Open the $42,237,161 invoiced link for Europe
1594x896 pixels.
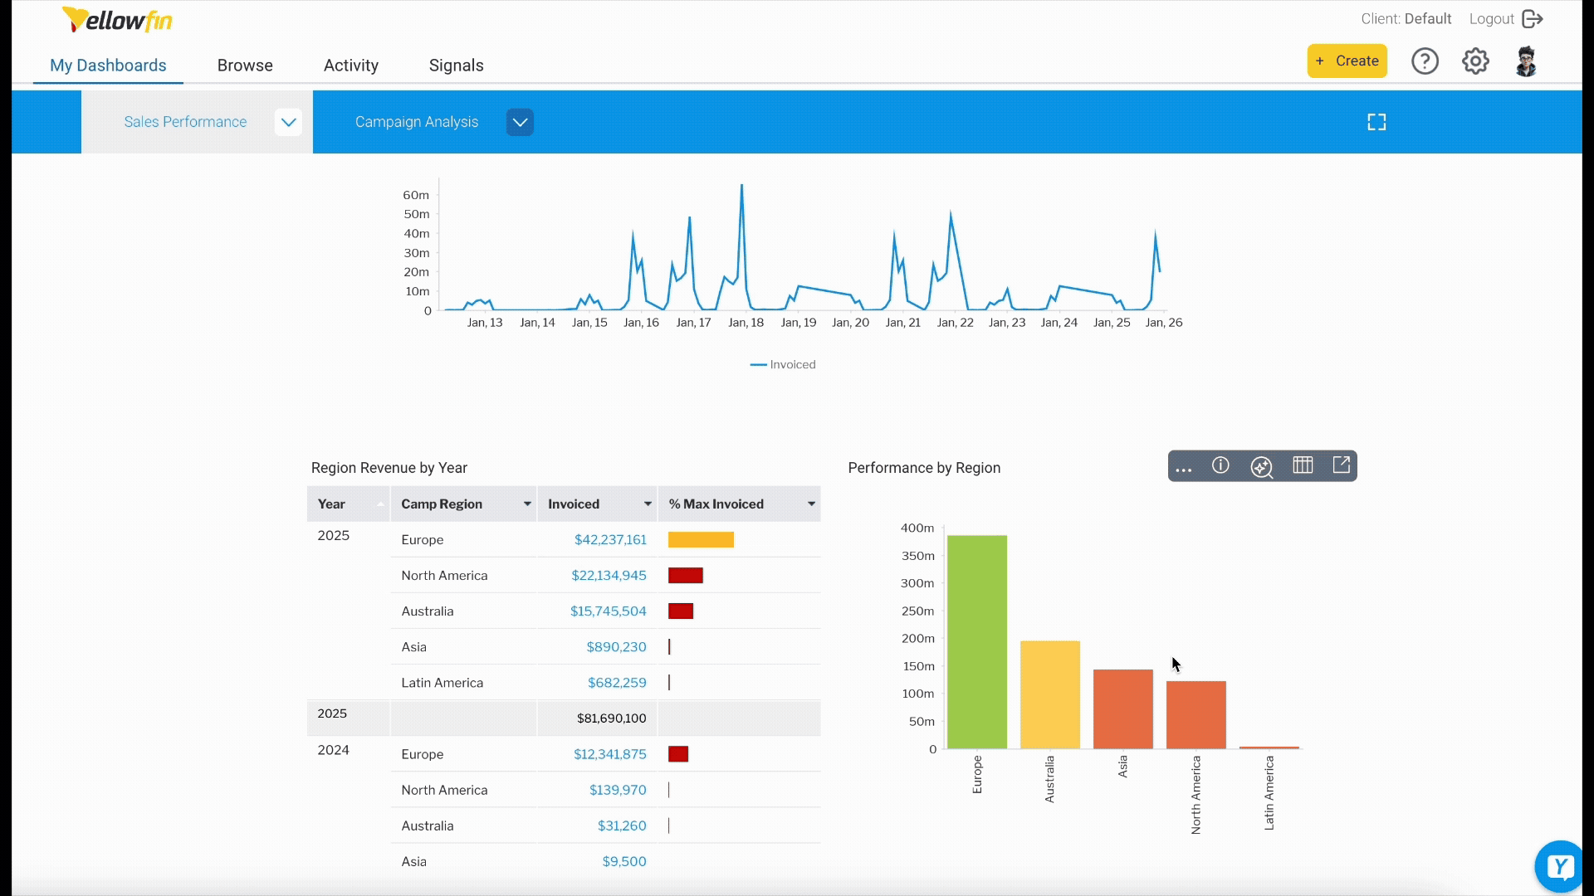click(610, 539)
